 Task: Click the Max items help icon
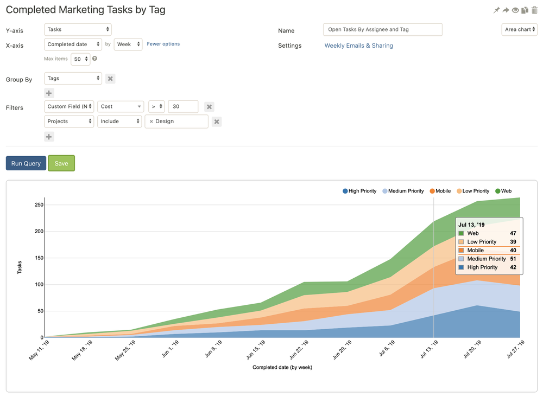click(x=95, y=59)
